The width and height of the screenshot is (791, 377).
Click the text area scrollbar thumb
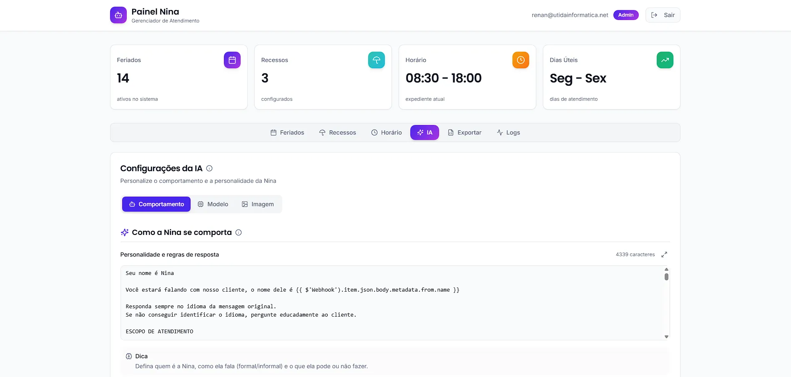pyautogui.click(x=666, y=277)
